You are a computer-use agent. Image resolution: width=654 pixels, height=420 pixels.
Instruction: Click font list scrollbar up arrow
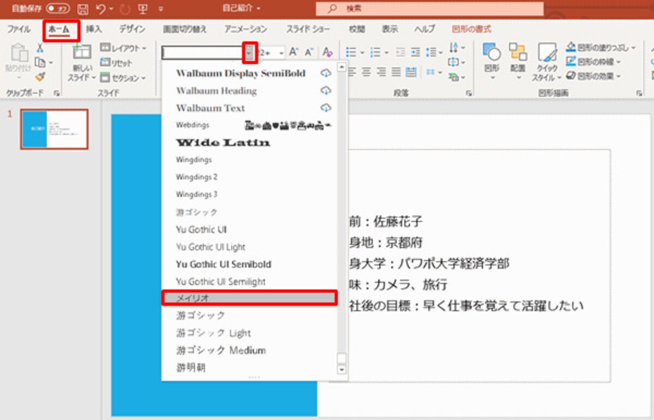click(x=342, y=67)
